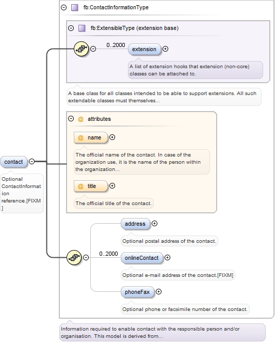
Task: Expand the phoneFax element
Action: pos(158,292)
